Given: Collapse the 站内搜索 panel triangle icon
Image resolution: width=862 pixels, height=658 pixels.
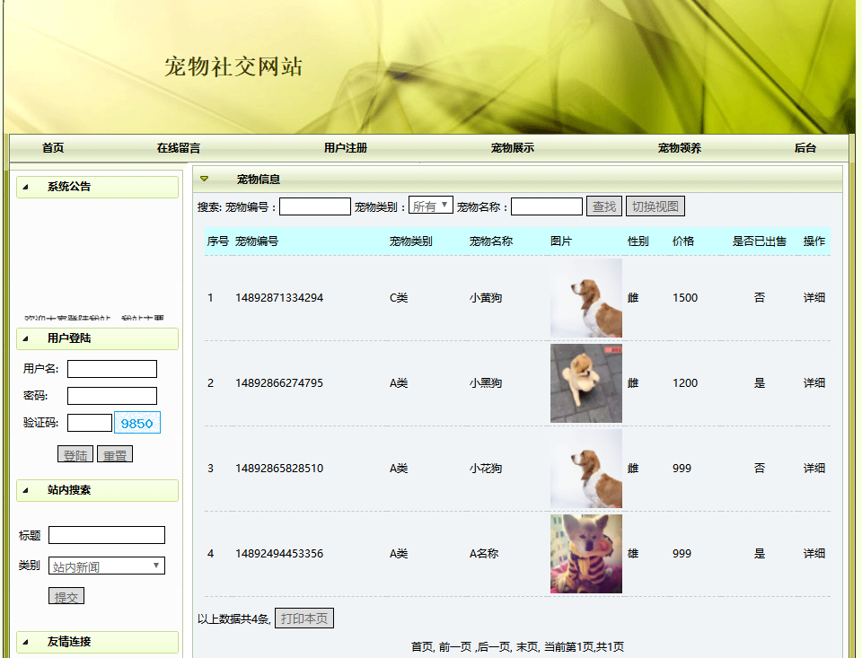Looking at the screenshot, I should pyautogui.click(x=25, y=490).
